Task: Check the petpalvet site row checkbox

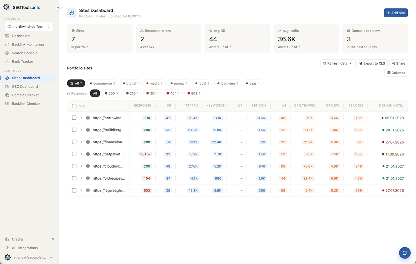Action: coord(74,154)
